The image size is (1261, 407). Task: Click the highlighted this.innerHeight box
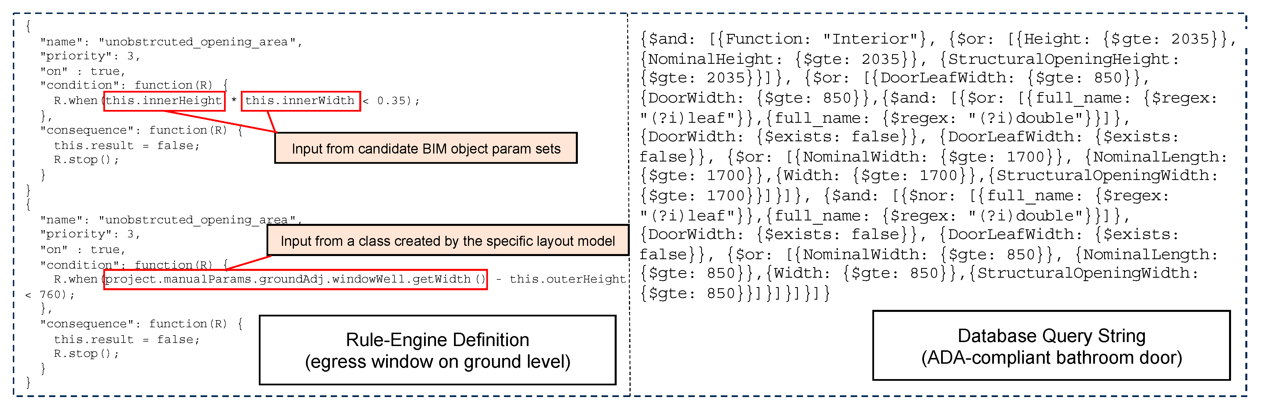click(x=164, y=101)
